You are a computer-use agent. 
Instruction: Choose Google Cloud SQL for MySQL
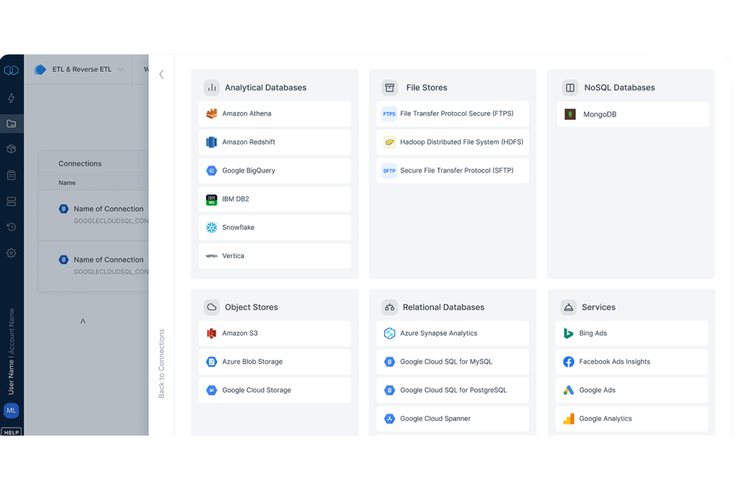pos(452,362)
